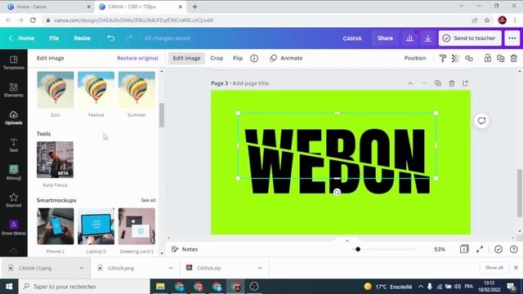Click the 53% zoom level value
Image resolution: width=523 pixels, height=294 pixels.
[x=440, y=249]
